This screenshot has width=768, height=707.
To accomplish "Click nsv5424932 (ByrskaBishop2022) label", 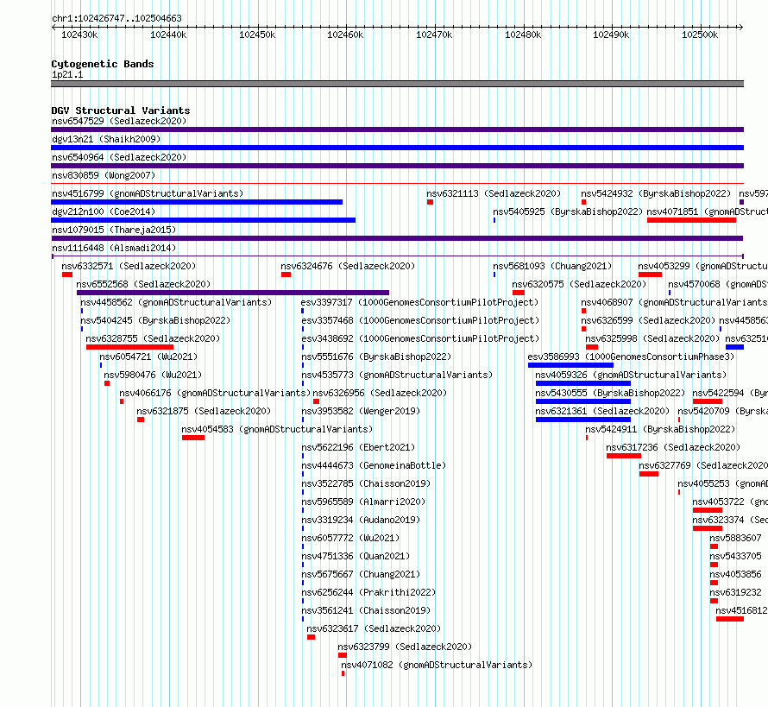I will coord(656,193).
